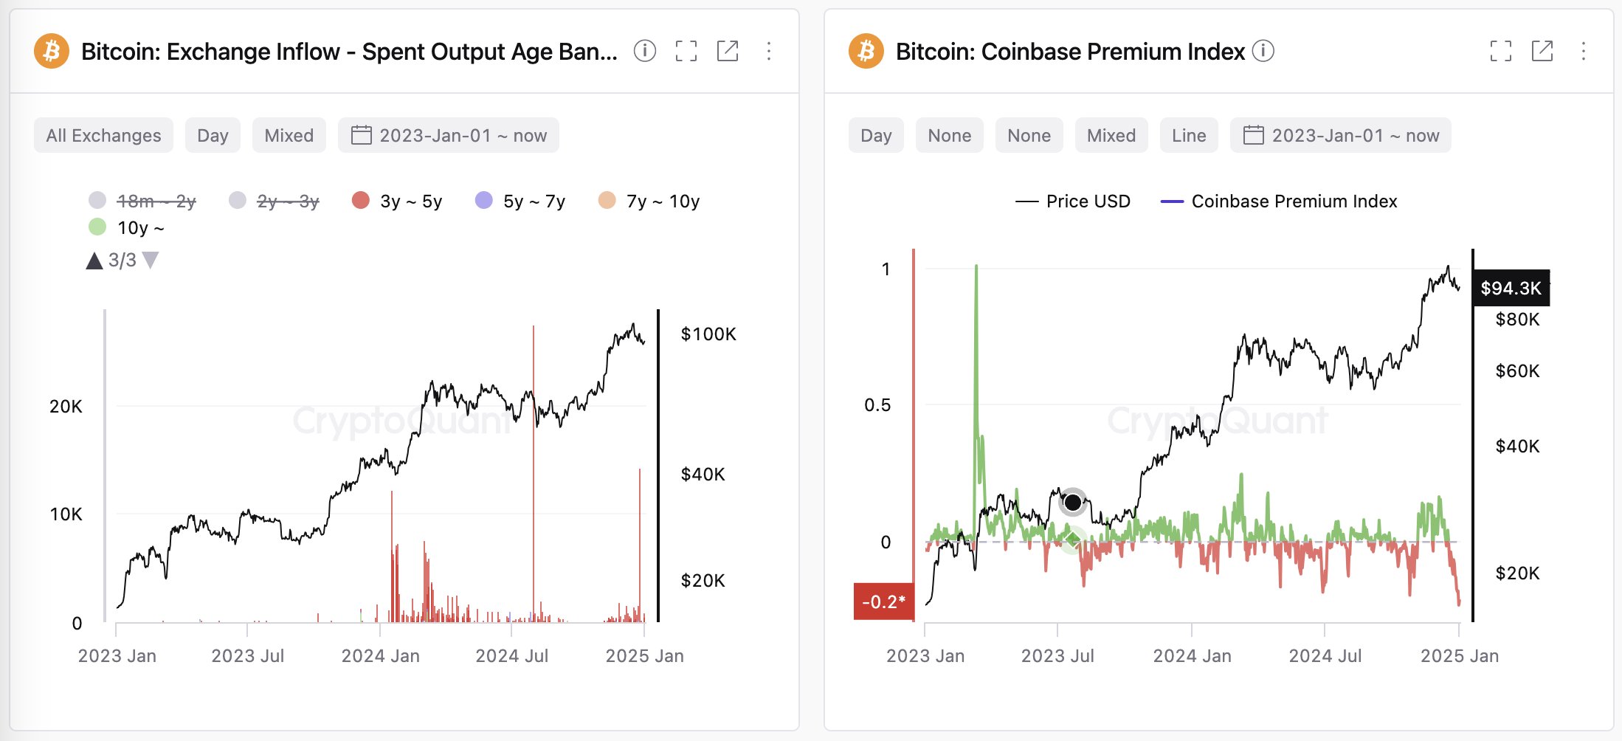Toggle the 10y ~ legend series
Viewport: 1622px width, 741px height.
click(x=126, y=227)
